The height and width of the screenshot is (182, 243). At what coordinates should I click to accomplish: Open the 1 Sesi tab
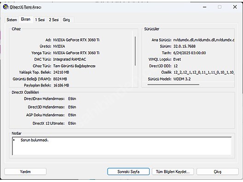point(40,20)
